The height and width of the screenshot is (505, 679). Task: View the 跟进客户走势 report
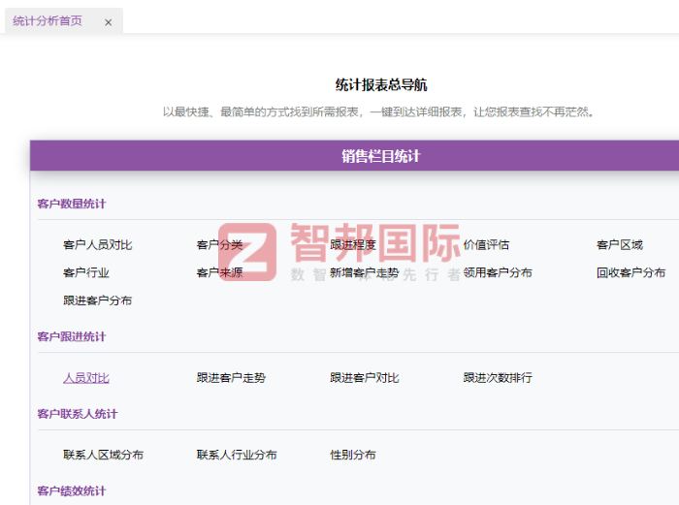coord(231,378)
